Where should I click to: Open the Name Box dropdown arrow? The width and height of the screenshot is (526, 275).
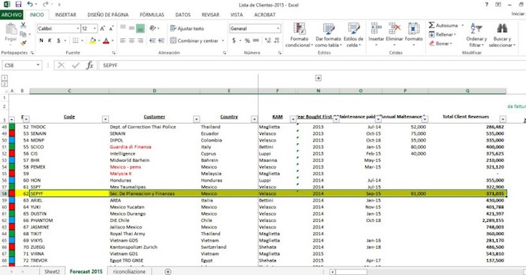click(38, 65)
